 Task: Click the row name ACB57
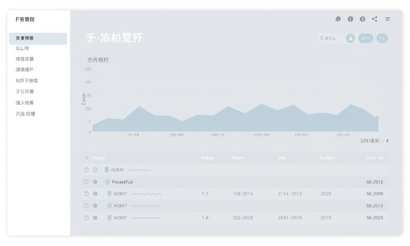tap(120, 194)
